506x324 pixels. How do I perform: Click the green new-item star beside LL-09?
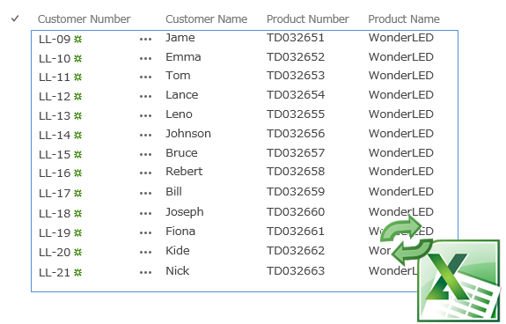click(77, 40)
